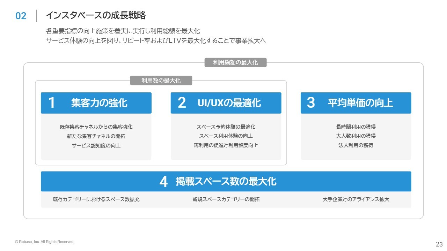The height and width of the screenshot is (251, 447).
Task: Click the blue header 平均単価の向上
Action: [356, 103]
